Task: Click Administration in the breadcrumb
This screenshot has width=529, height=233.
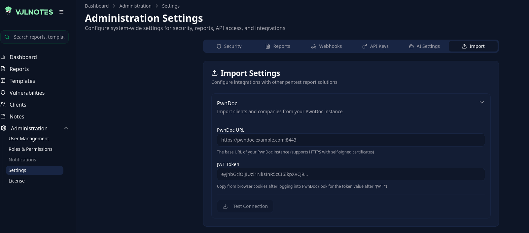Action: tap(135, 6)
